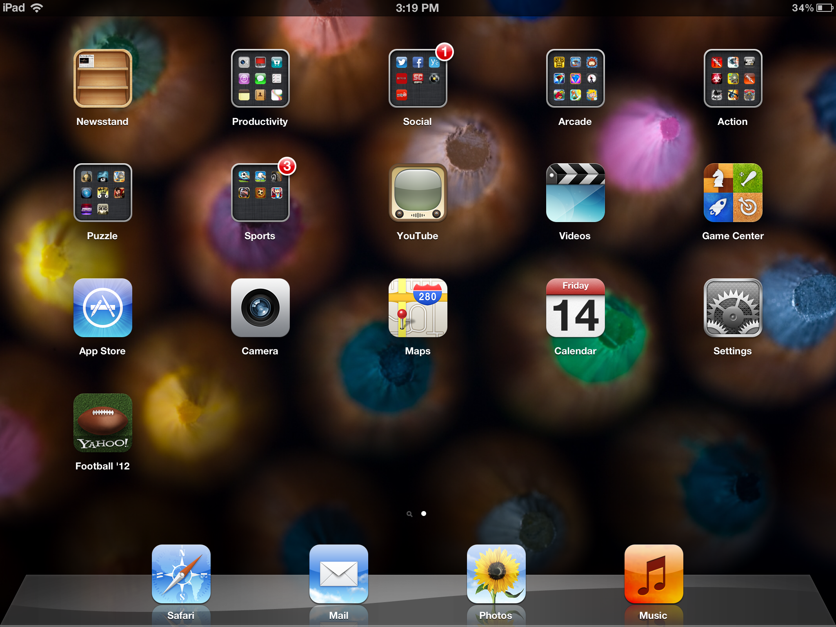Open the Calendar showing Friday 14

(x=576, y=308)
